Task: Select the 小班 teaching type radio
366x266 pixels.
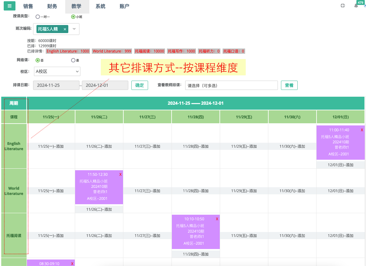Action: tap(73, 17)
